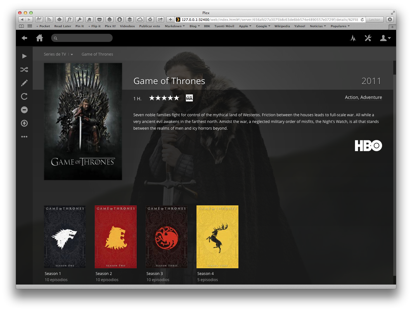Shuffle episodes with the shuffle icon
This screenshot has height=311, width=412.
(x=24, y=70)
